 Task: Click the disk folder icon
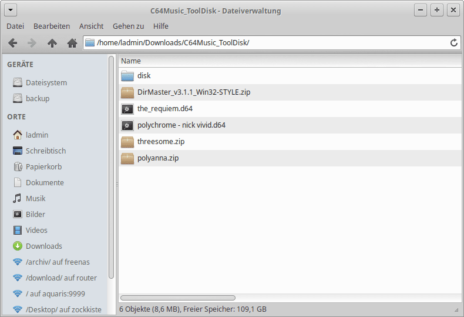pos(127,76)
